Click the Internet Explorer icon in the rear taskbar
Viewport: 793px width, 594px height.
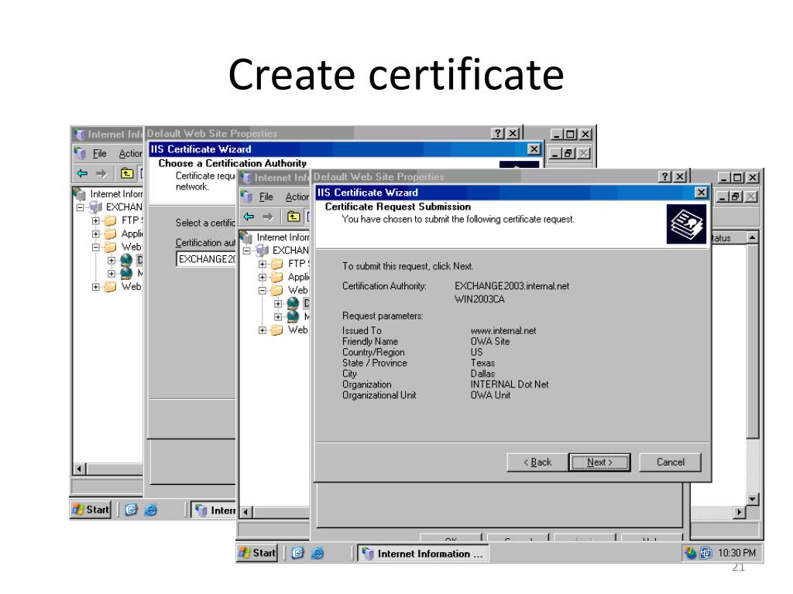coord(150,510)
